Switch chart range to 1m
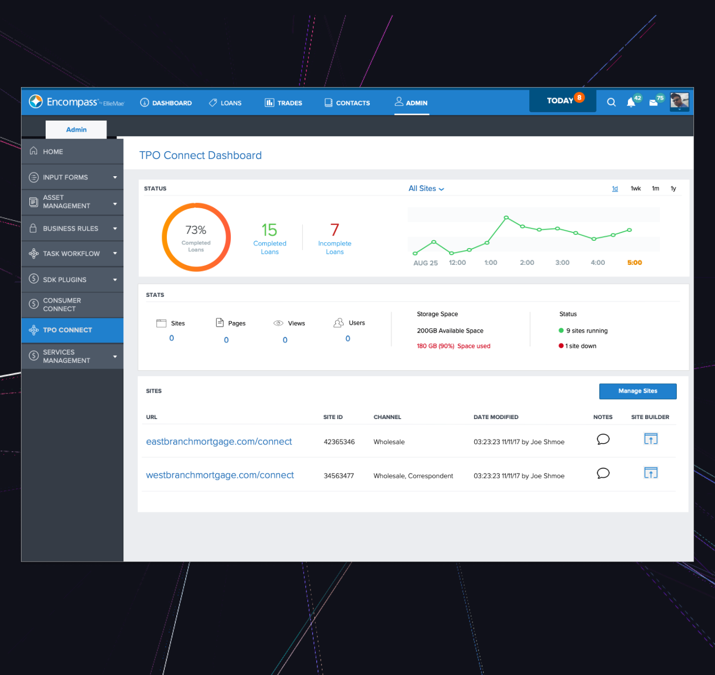715x675 pixels. click(655, 189)
